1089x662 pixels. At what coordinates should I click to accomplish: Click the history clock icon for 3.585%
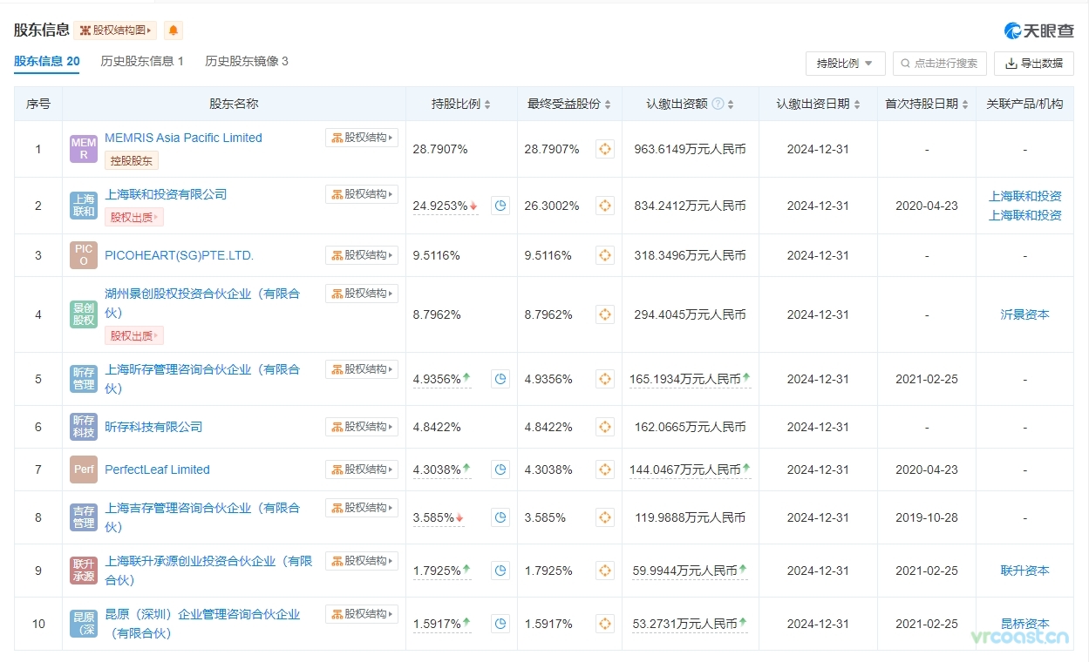(500, 517)
